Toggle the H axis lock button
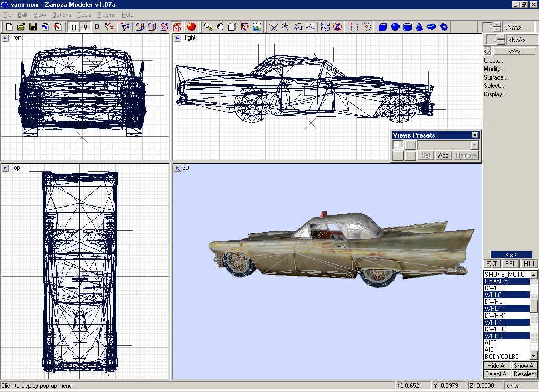 pyautogui.click(x=73, y=26)
